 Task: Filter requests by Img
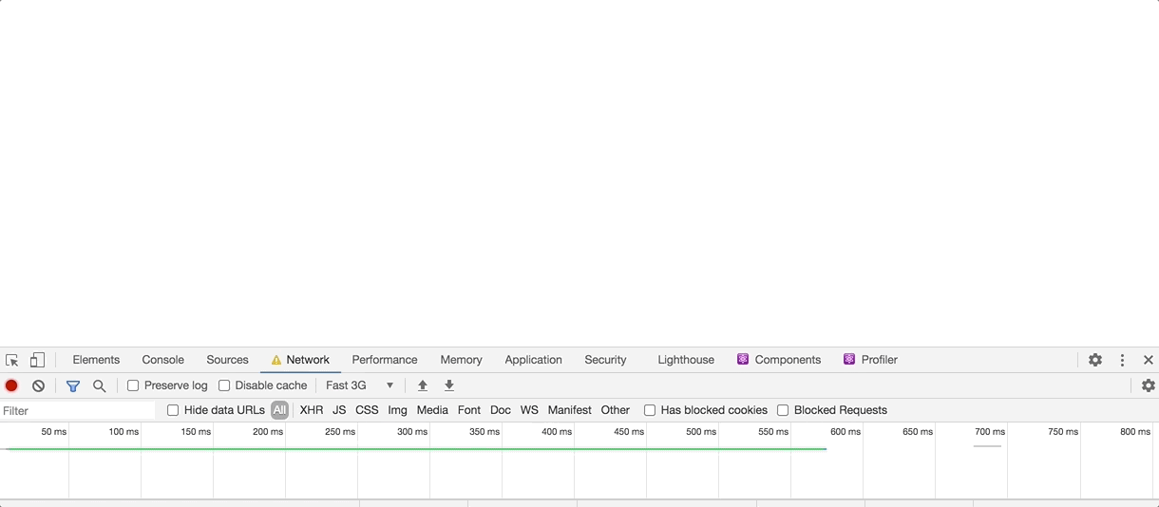(x=397, y=410)
